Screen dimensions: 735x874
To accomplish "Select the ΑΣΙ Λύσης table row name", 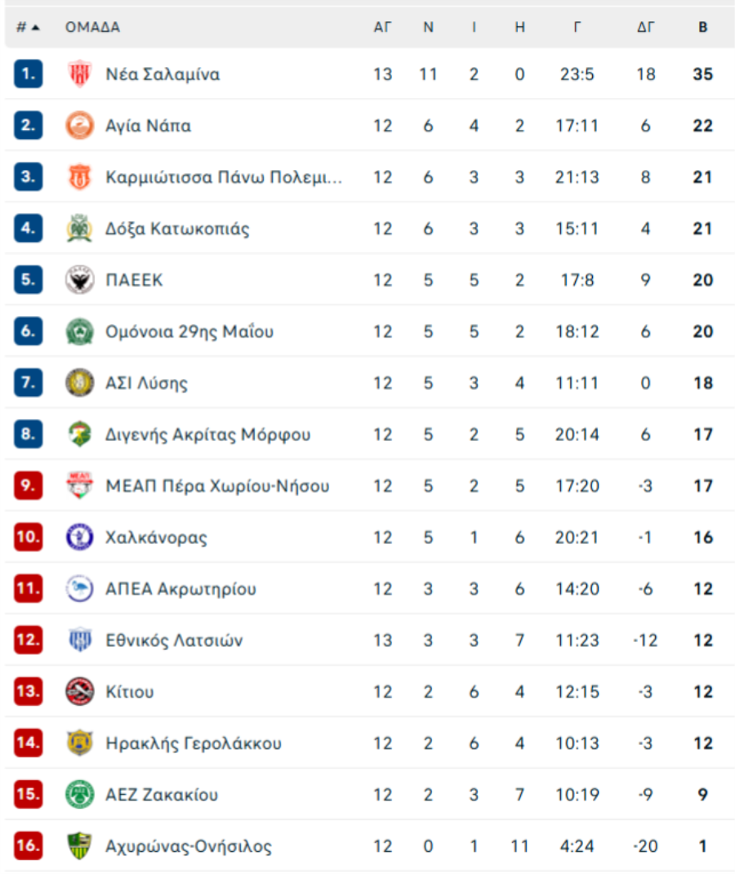I will coord(146,383).
